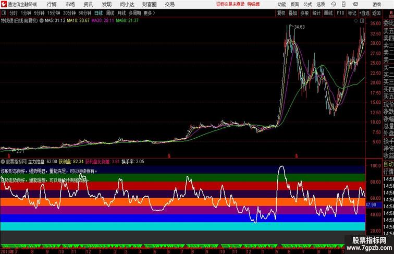Image resolution: width=394 pixels, height=254 pixels.
Task: Open the 交易 menu
Action: click(x=169, y=4)
